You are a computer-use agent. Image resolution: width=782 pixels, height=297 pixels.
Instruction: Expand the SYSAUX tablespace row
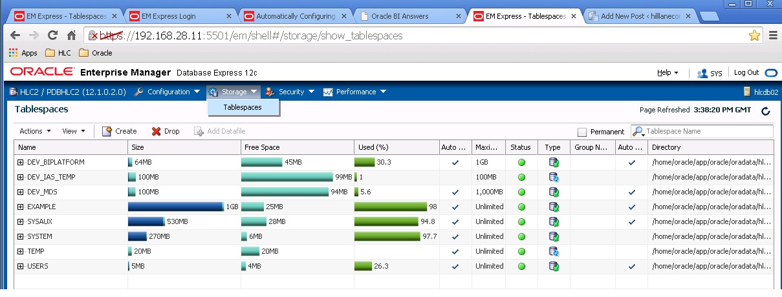tap(21, 221)
